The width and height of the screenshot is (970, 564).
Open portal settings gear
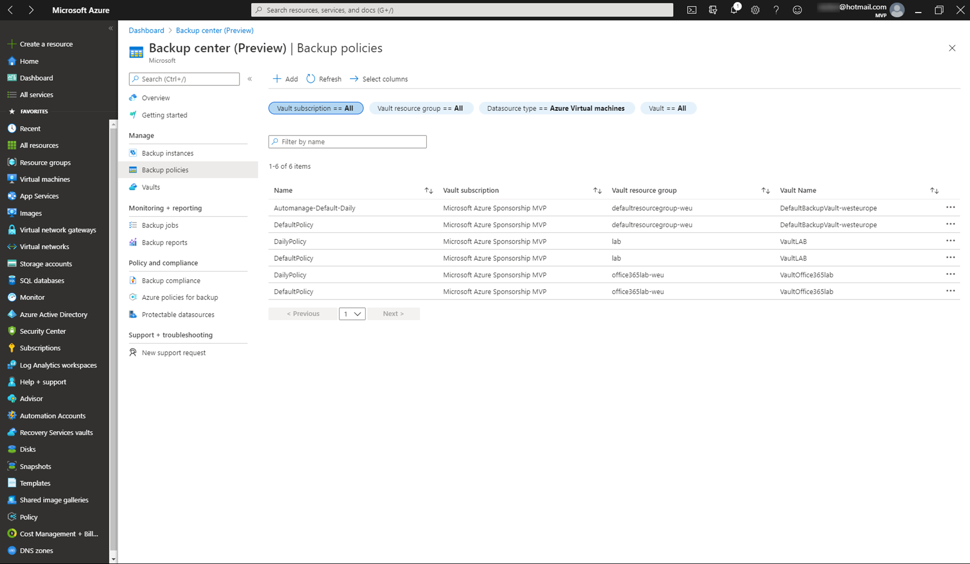pyautogui.click(x=755, y=10)
